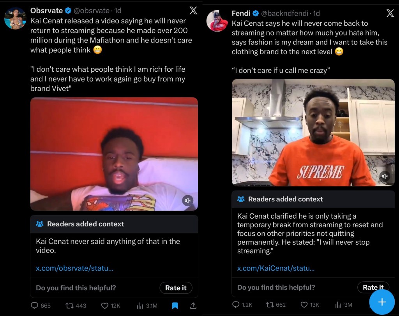Open the x.com/obsrvate/statu... link
399x316 pixels.
75,268
